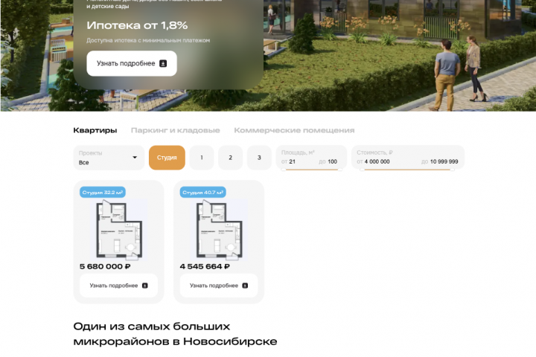The width and height of the screenshot is (536, 357).
Task: Click the icon in the 5 680 000 ₽ card button
Action: click(x=145, y=286)
